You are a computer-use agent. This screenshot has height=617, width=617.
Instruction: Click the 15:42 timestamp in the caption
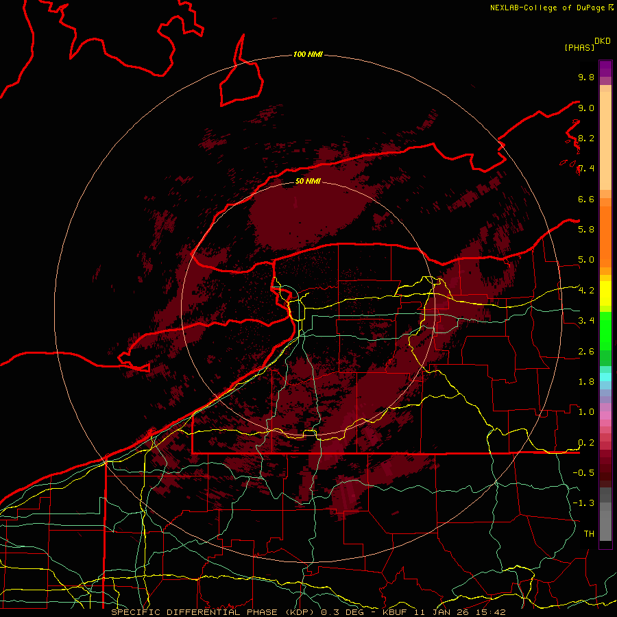tap(492, 612)
